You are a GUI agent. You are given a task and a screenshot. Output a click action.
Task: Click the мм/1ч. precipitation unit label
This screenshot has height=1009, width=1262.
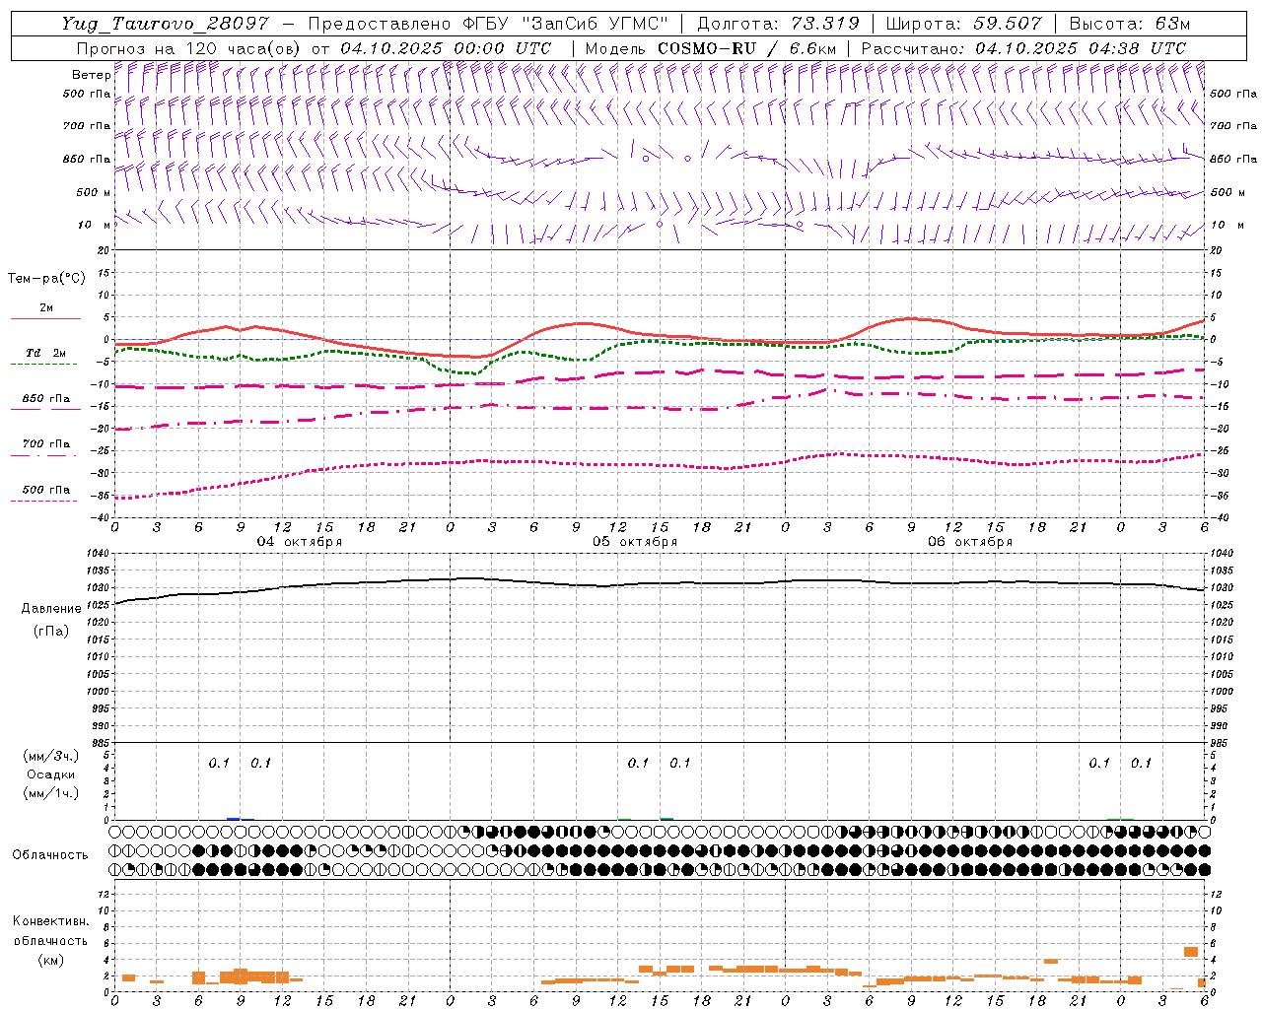point(51,793)
